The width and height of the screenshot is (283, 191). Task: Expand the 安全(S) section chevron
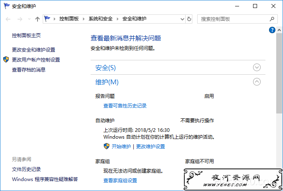pyautogui.click(x=257, y=68)
